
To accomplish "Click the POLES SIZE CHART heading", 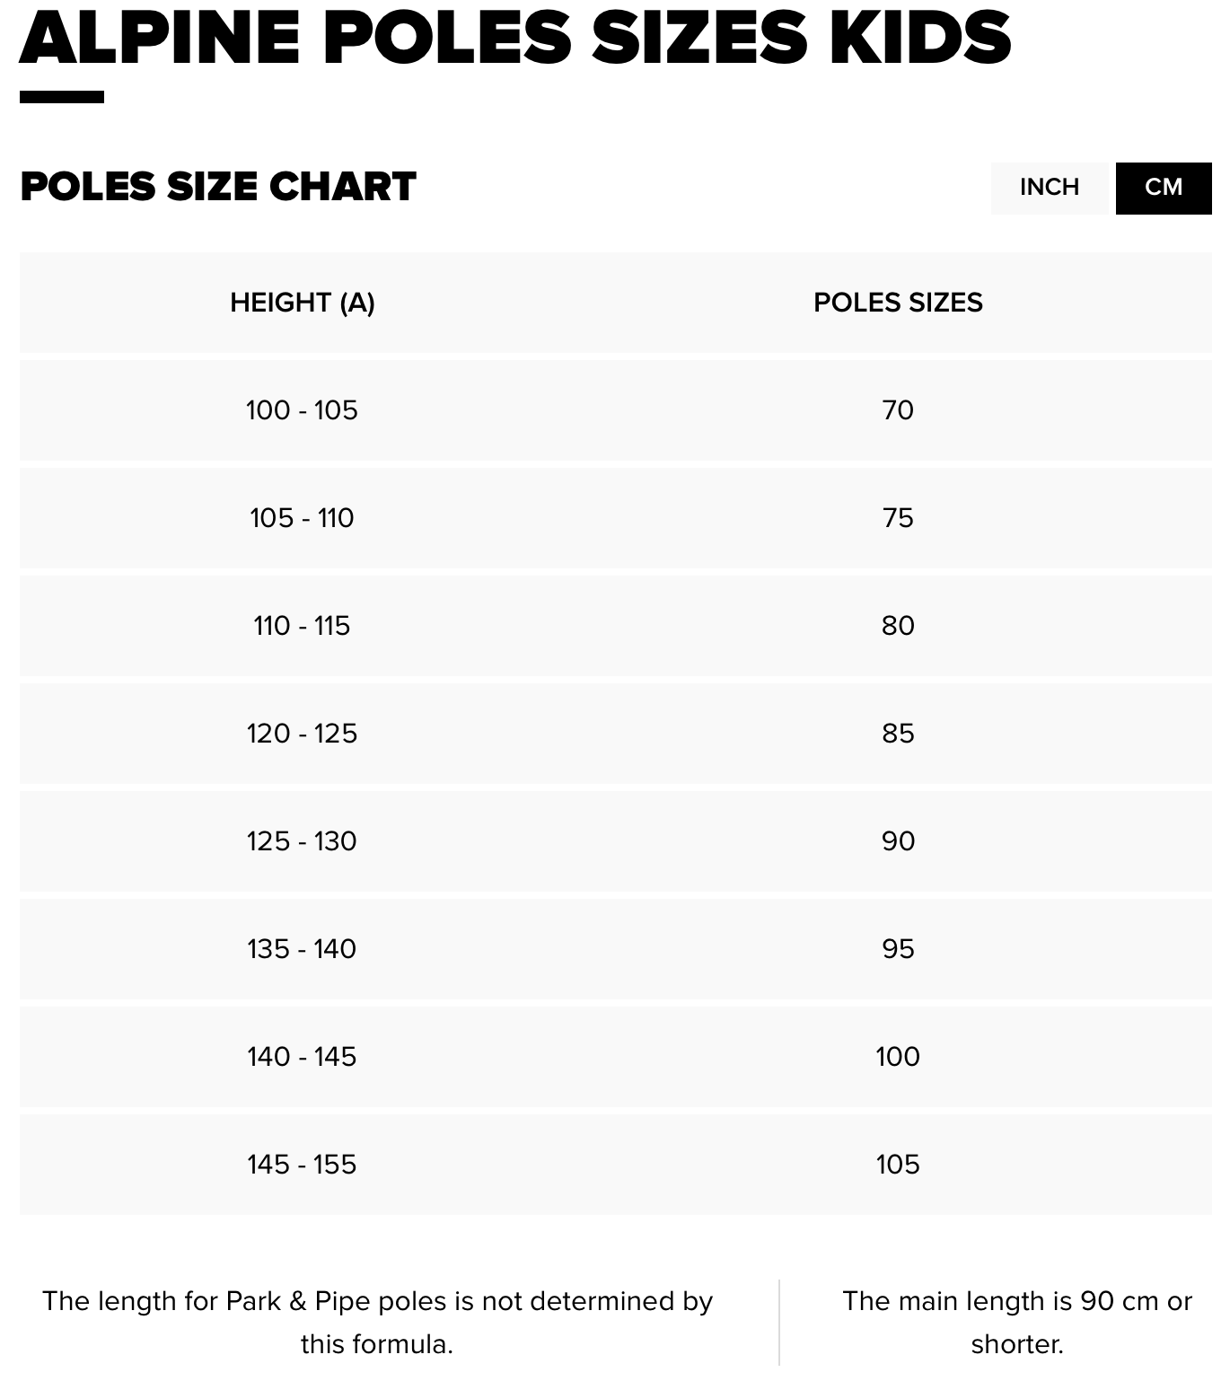I will (x=218, y=187).
